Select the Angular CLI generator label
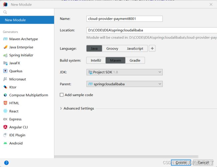The image size is (217, 167). 19,127
